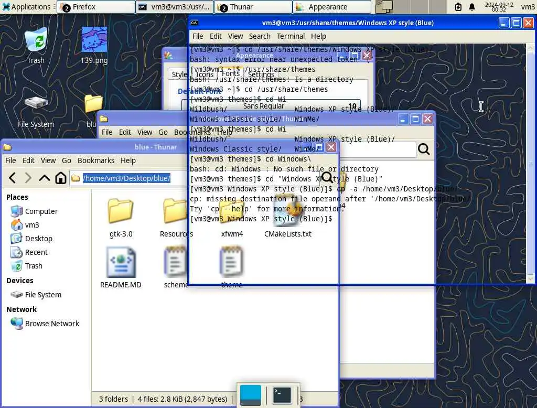The image size is (537, 408).
Task: Switch to the vm3 terminal taskbar button
Action: click(x=174, y=7)
